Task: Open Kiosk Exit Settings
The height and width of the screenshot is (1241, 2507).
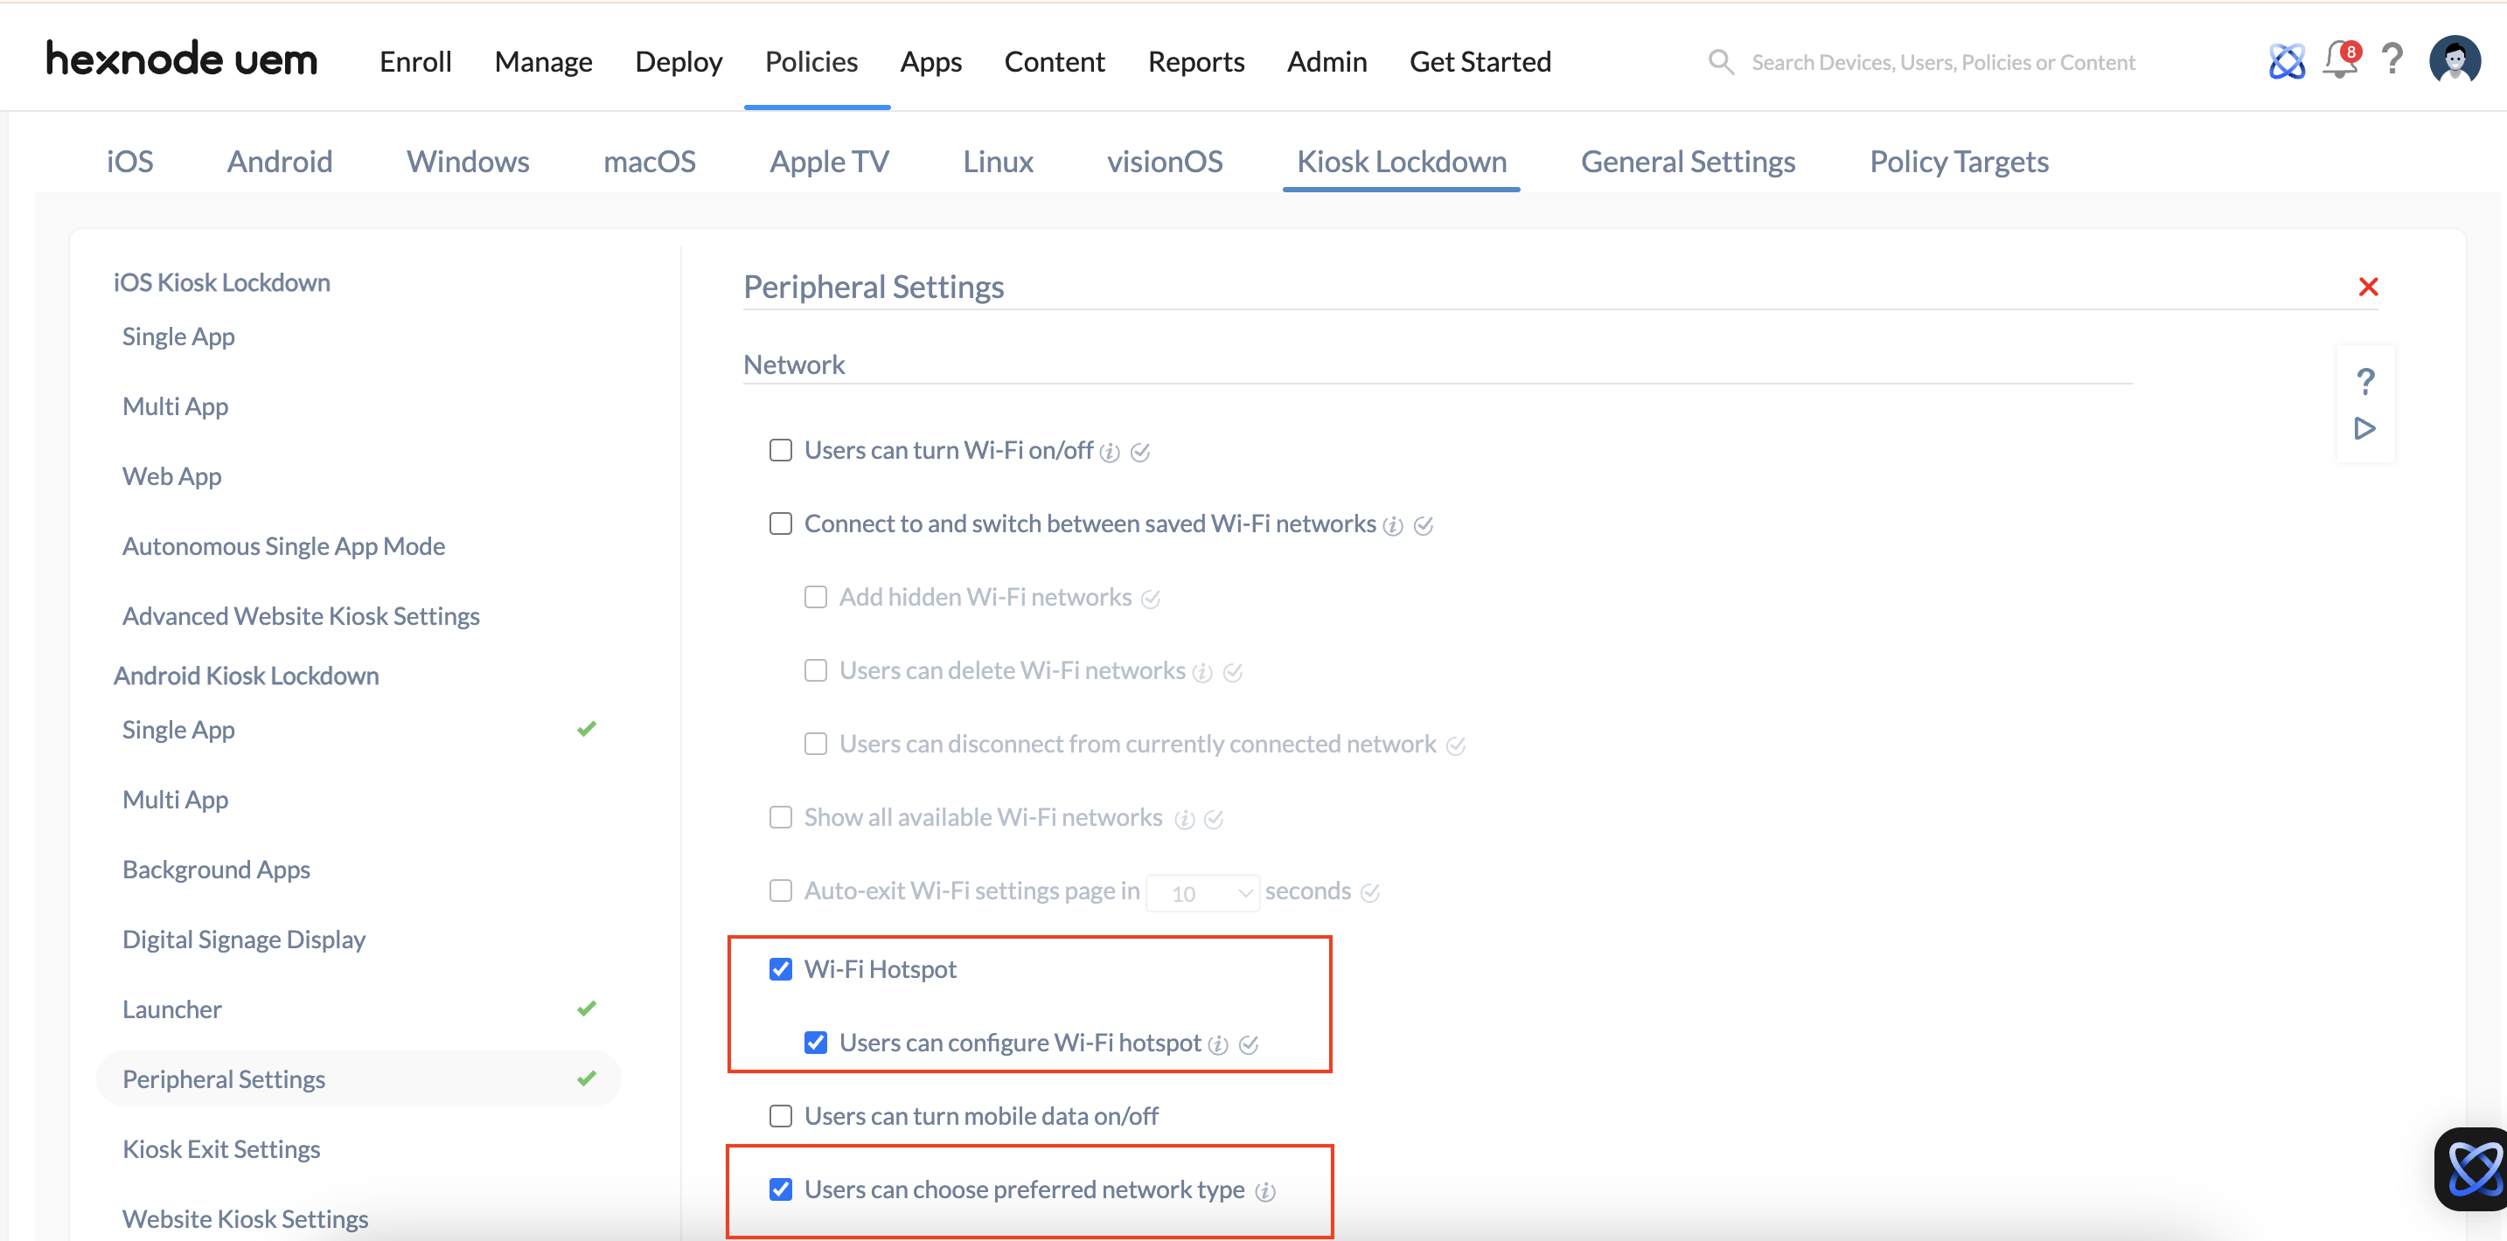Action: point(221,1149)
